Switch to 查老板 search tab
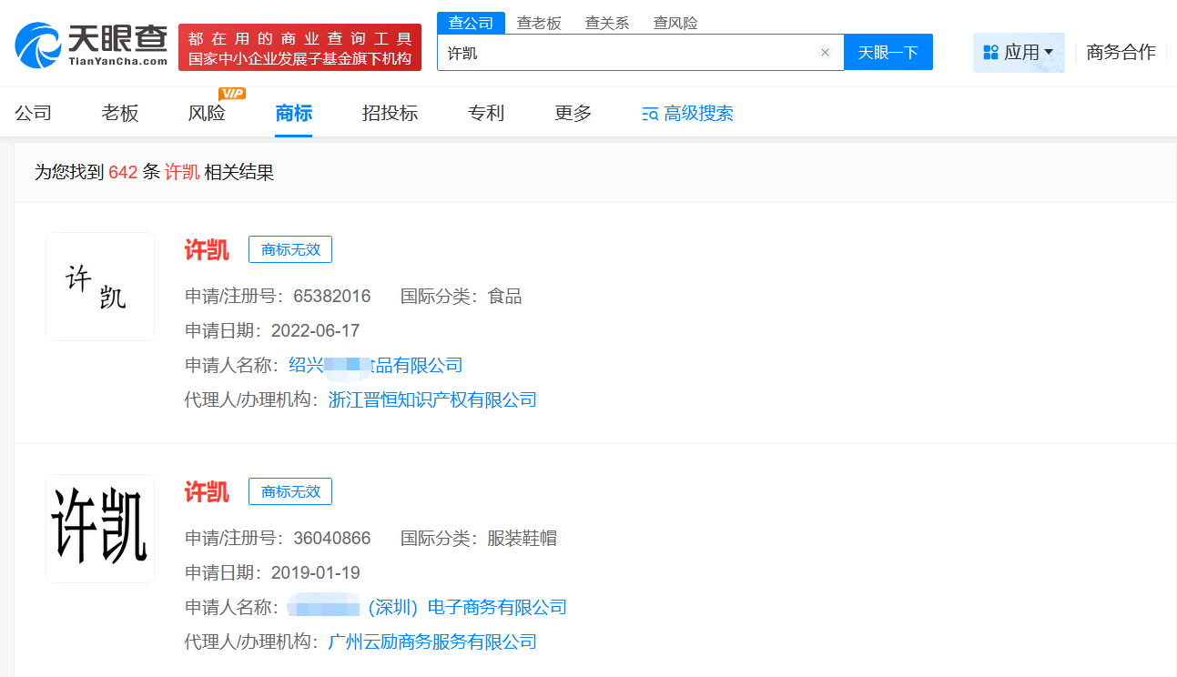The width and height of the screenshot is (1177, 677). (539, 24)
